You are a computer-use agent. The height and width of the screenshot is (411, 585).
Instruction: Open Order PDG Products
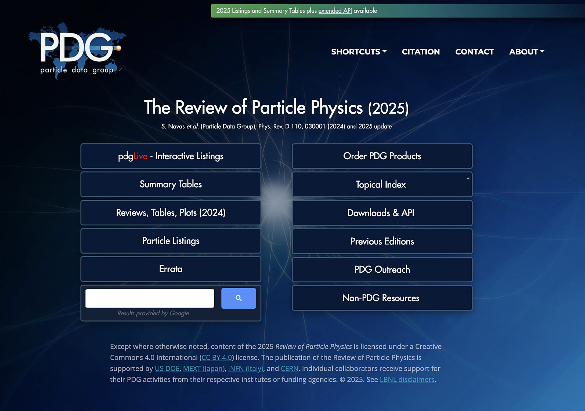point(382,156)
